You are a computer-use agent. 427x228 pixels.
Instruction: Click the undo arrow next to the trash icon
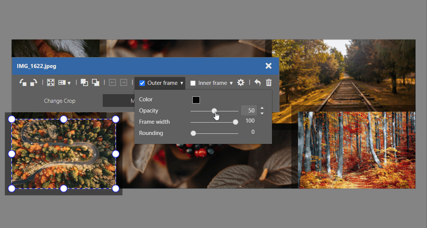pyautogui.click(x=257, y=82)
